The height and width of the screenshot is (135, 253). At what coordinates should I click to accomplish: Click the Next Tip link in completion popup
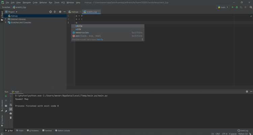(100, 39)
